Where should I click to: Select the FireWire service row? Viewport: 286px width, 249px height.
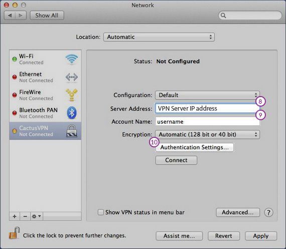pyautogui.click(x=45, y=95)
